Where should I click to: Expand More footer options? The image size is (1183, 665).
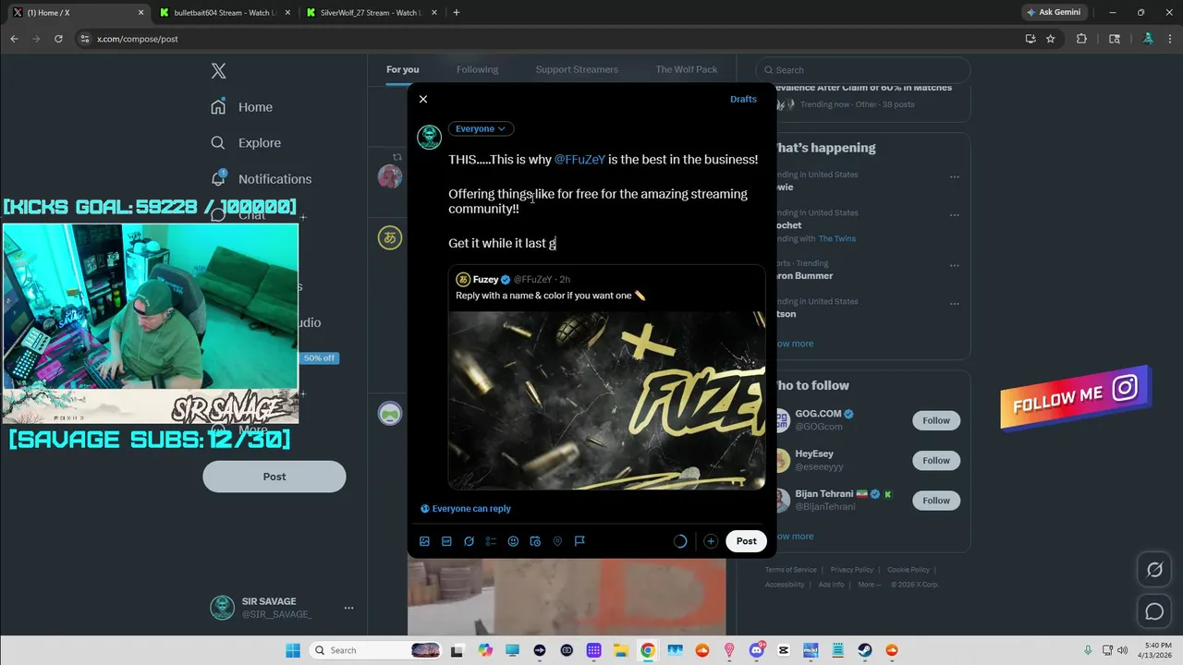click(869, 585)
